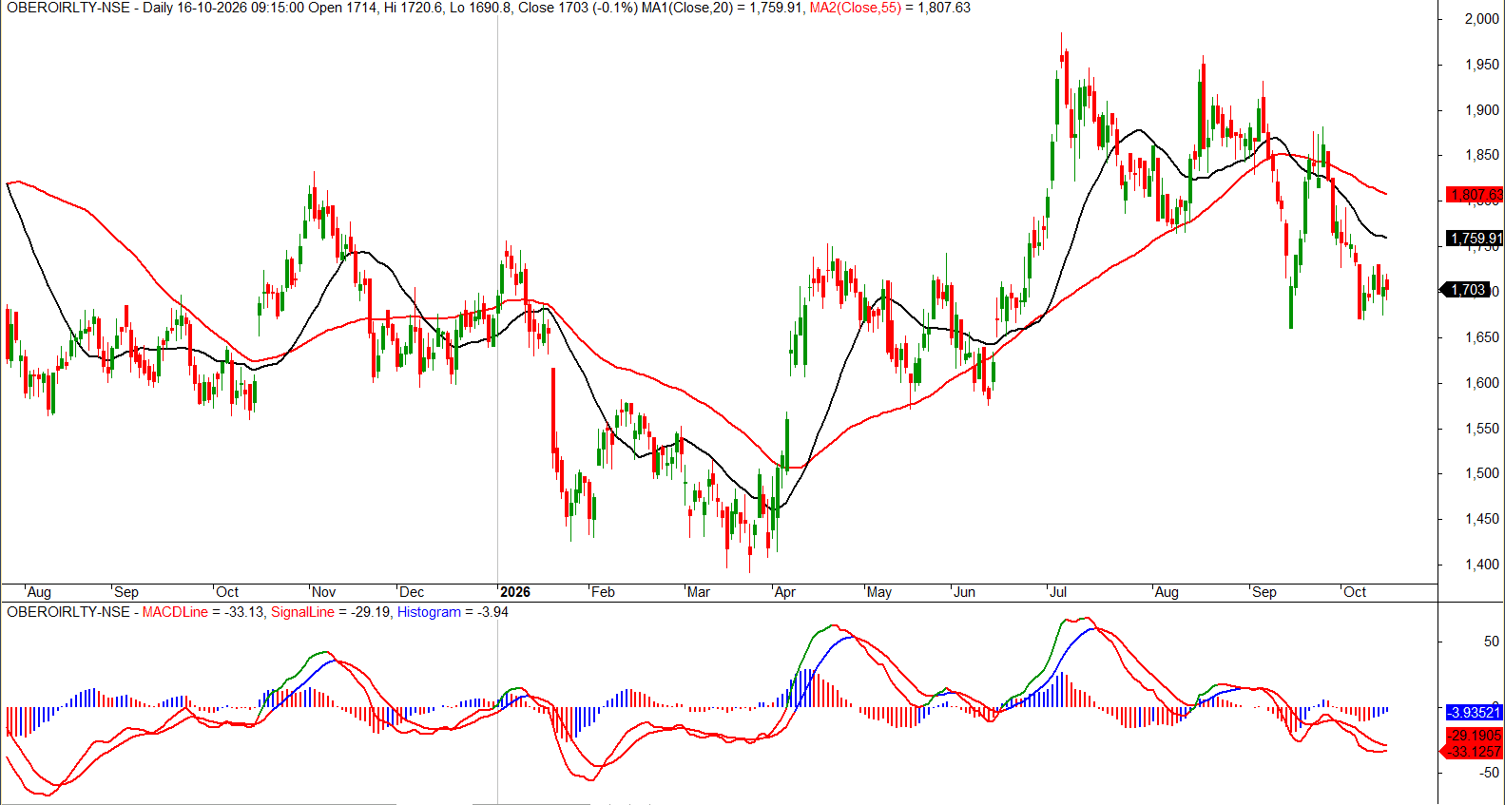The width and height of the screenshot is (1505, 805).
Task: Click the 1,950 price axis label
Action: point(1482,65)
